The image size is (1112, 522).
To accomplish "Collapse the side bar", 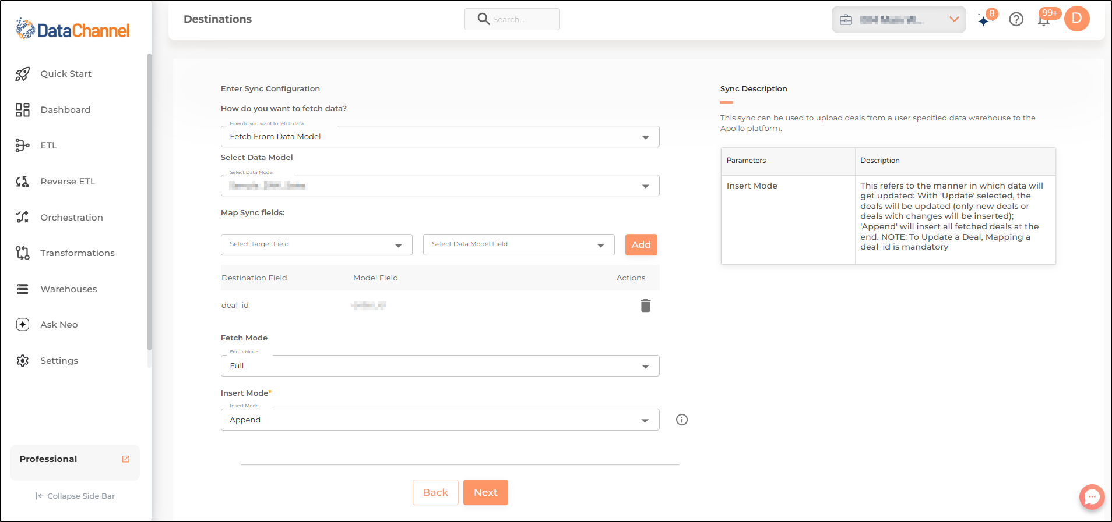I will 75,496.
